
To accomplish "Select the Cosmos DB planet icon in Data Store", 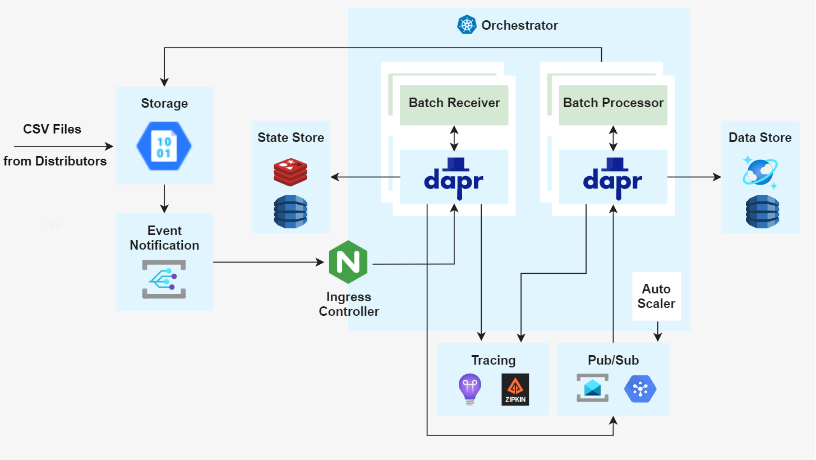I will point(760,172).
